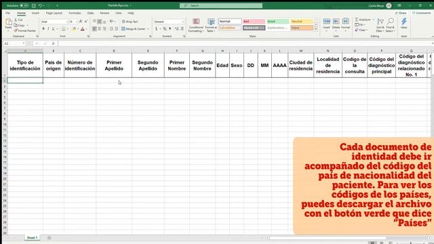Toggle Underline formatting

pyautogui.click(x=54, y=28)
